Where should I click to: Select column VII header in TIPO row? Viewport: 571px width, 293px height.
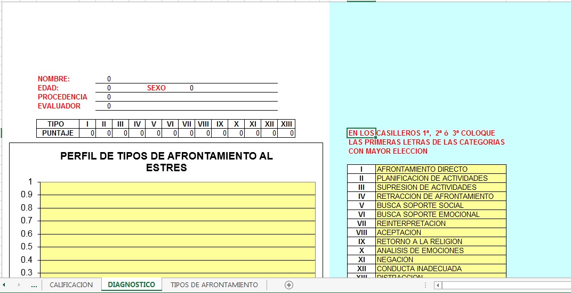click(x=187, y=124)
